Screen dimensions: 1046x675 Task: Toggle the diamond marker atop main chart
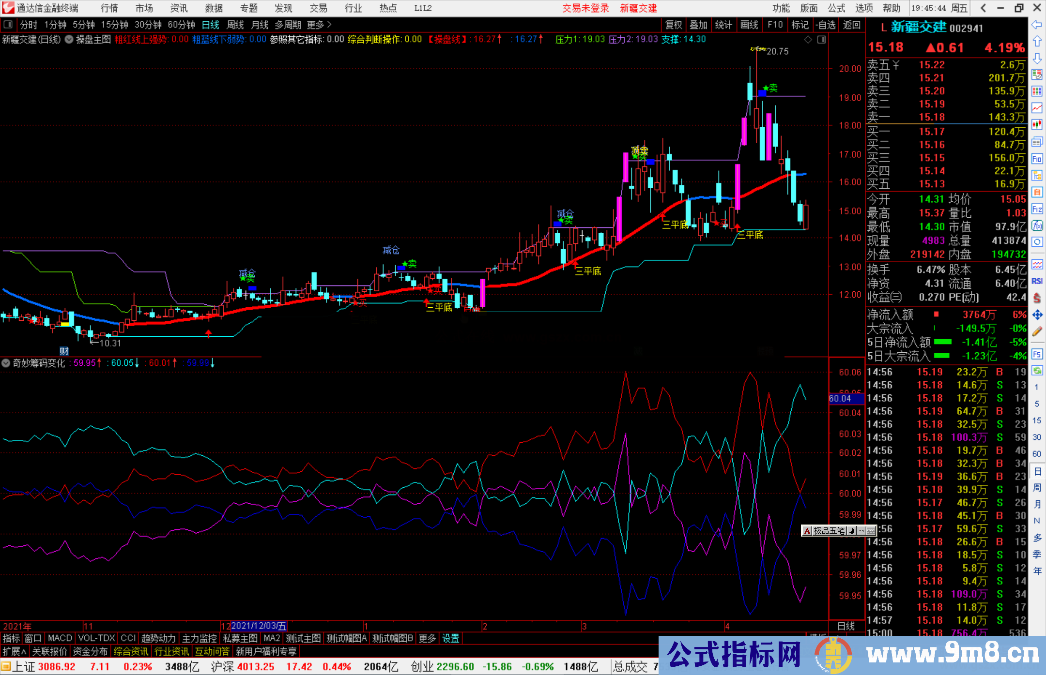coord(808,40)
